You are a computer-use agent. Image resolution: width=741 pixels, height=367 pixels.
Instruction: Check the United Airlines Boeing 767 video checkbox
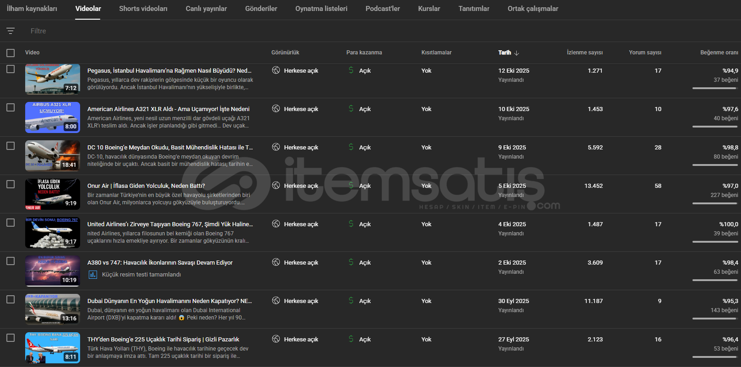11,223
